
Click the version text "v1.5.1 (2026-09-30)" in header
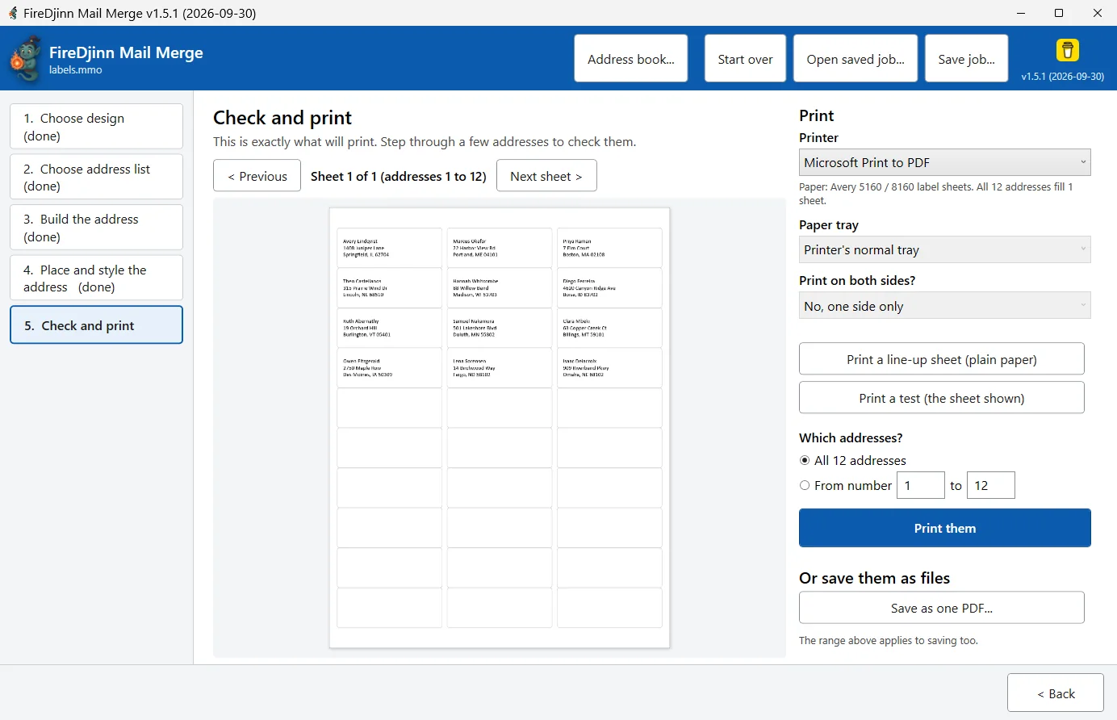pyautogui.click(x=1063, y=77)
